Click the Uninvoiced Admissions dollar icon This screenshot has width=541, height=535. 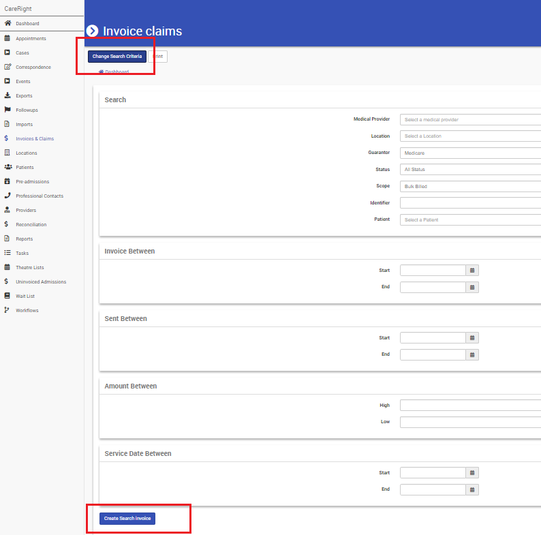(x=6, y=281)
